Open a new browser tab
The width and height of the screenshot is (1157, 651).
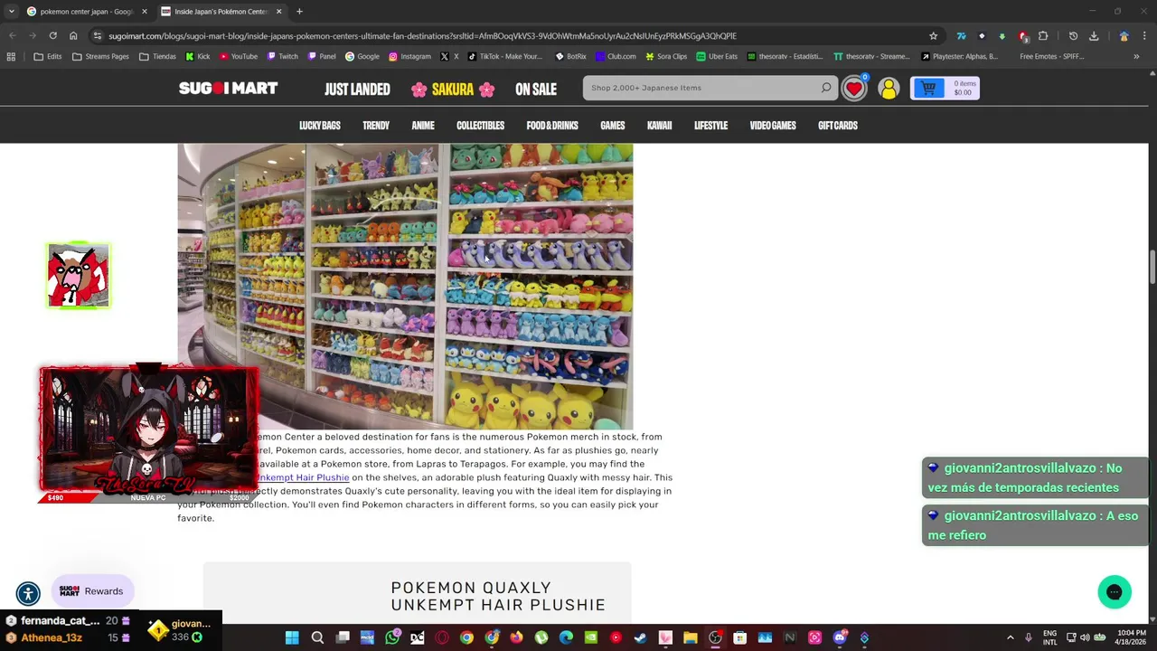pyautogui.click(x=299, y=12)
